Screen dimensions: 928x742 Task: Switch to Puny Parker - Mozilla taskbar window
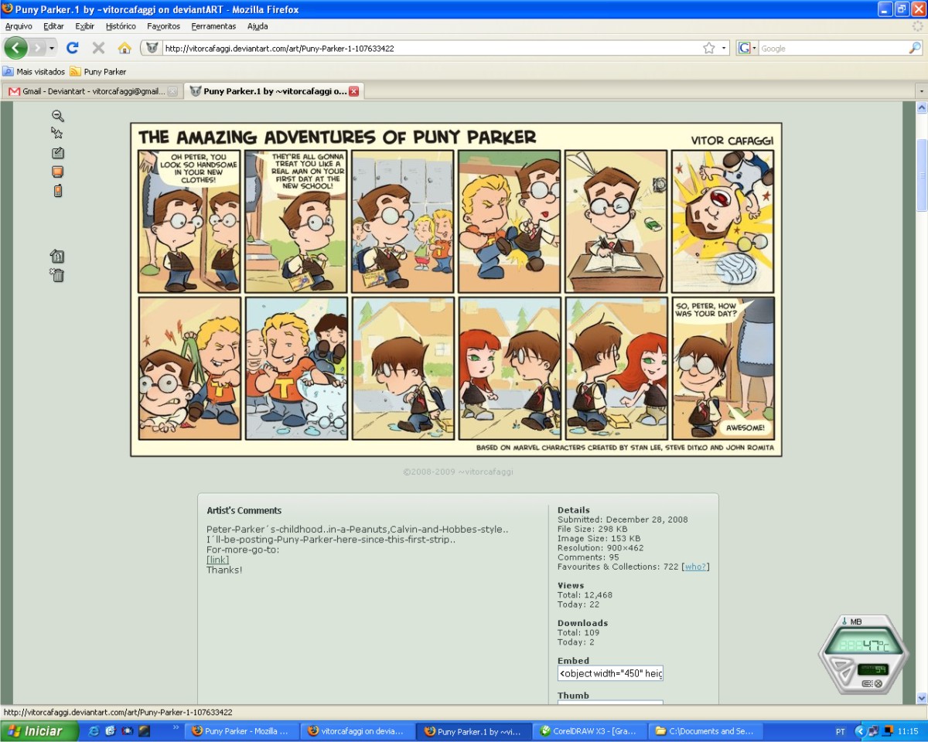click(241, 730)
